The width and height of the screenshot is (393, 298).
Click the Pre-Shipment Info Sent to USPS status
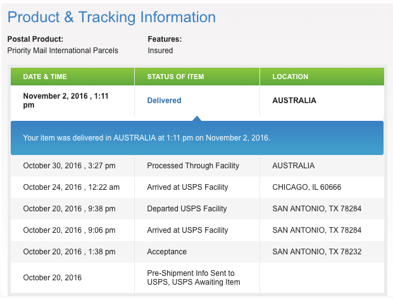190,277
